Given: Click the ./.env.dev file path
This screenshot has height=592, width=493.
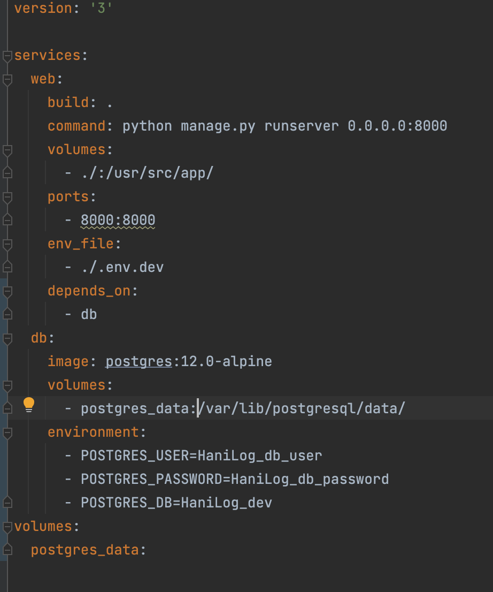Looking at the screenshot, I should tap(122, 268).
